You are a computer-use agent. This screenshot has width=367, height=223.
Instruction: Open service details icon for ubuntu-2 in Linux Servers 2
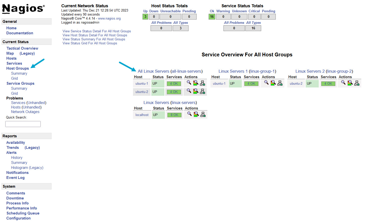click(x=350, y=83)
